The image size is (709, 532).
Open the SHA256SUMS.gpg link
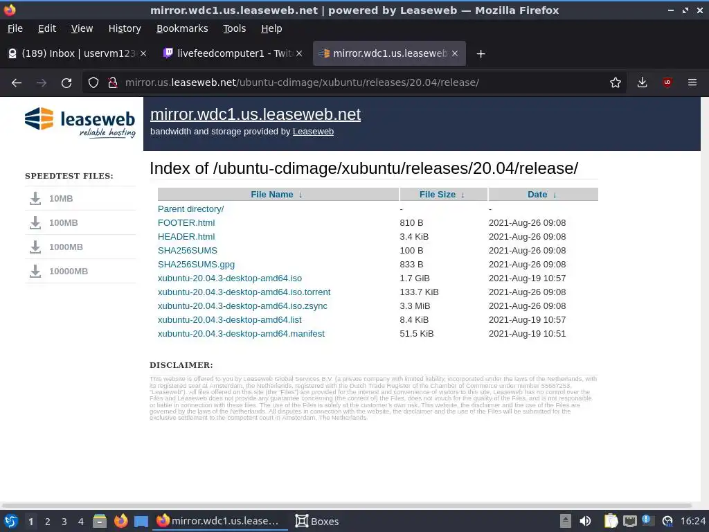point(196,265)
